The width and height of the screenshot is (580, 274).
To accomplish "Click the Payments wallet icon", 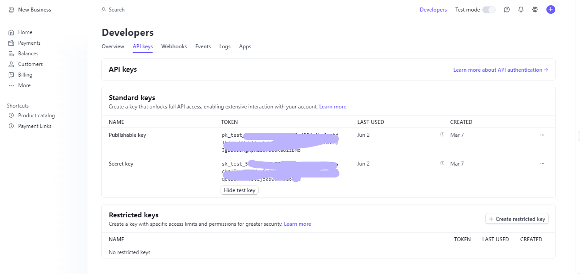I will tap(11, 43).
